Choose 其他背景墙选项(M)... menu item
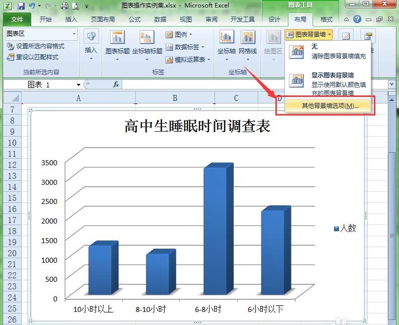 [x=328, y=106]
